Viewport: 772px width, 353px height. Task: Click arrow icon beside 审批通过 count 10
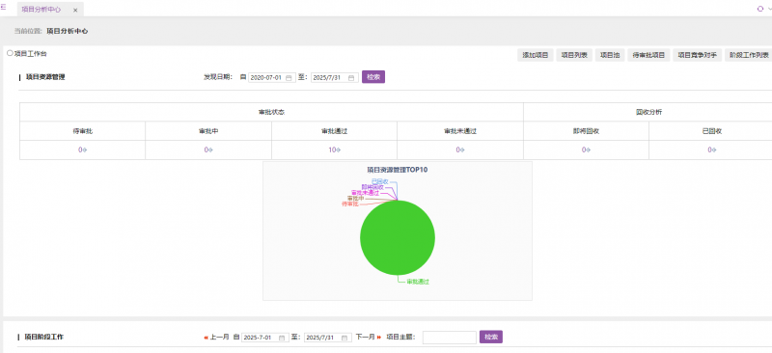click(x=338, y=150)
